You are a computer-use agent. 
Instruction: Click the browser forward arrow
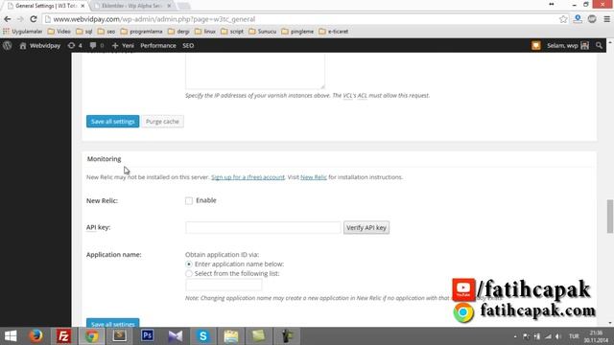[20, 19]
